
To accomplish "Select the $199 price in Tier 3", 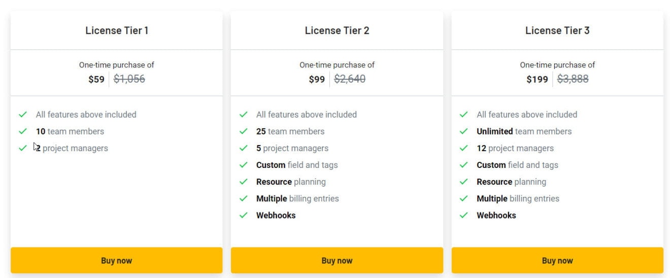I will [537, 79].
